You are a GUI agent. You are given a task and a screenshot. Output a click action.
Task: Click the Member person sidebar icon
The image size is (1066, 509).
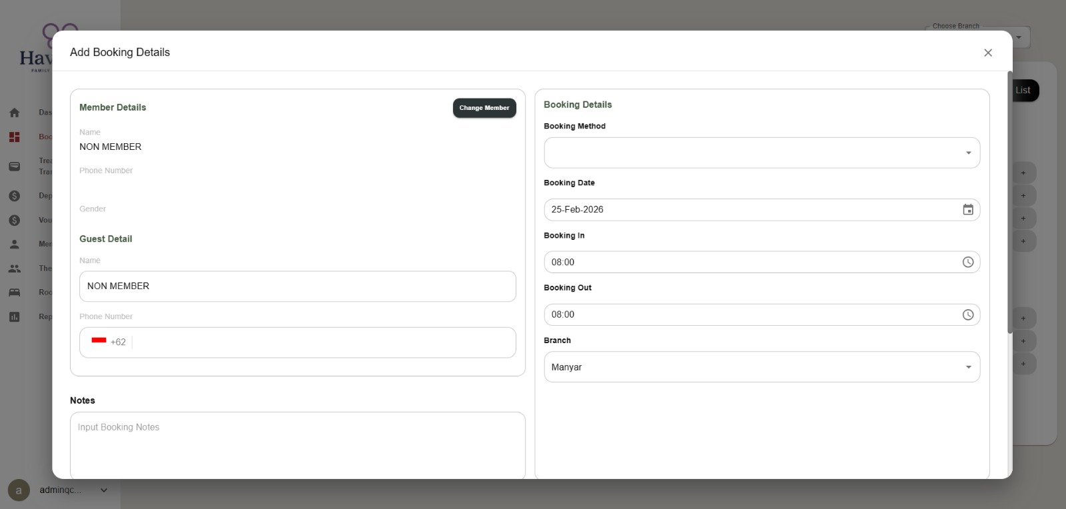(x=15, y=245)
